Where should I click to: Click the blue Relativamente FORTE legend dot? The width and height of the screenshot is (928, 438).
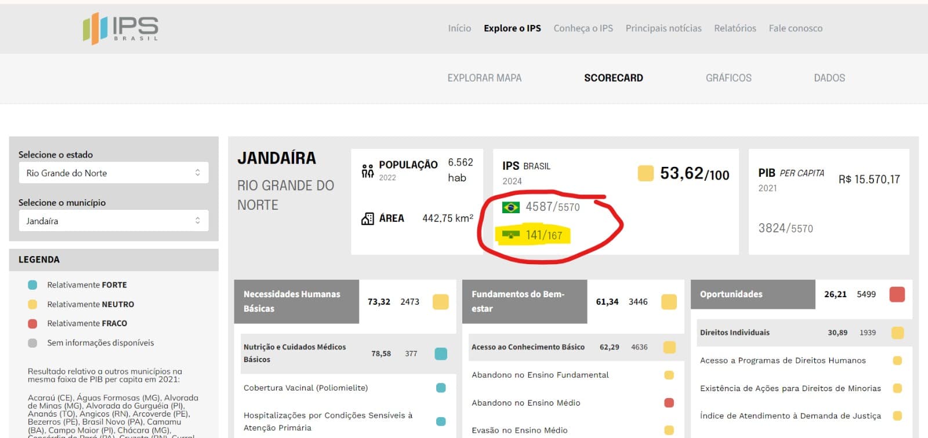point(32,285)
